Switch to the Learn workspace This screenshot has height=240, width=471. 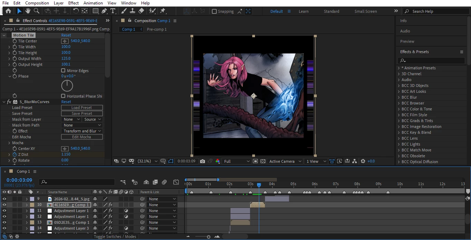(x=304, y=11)
